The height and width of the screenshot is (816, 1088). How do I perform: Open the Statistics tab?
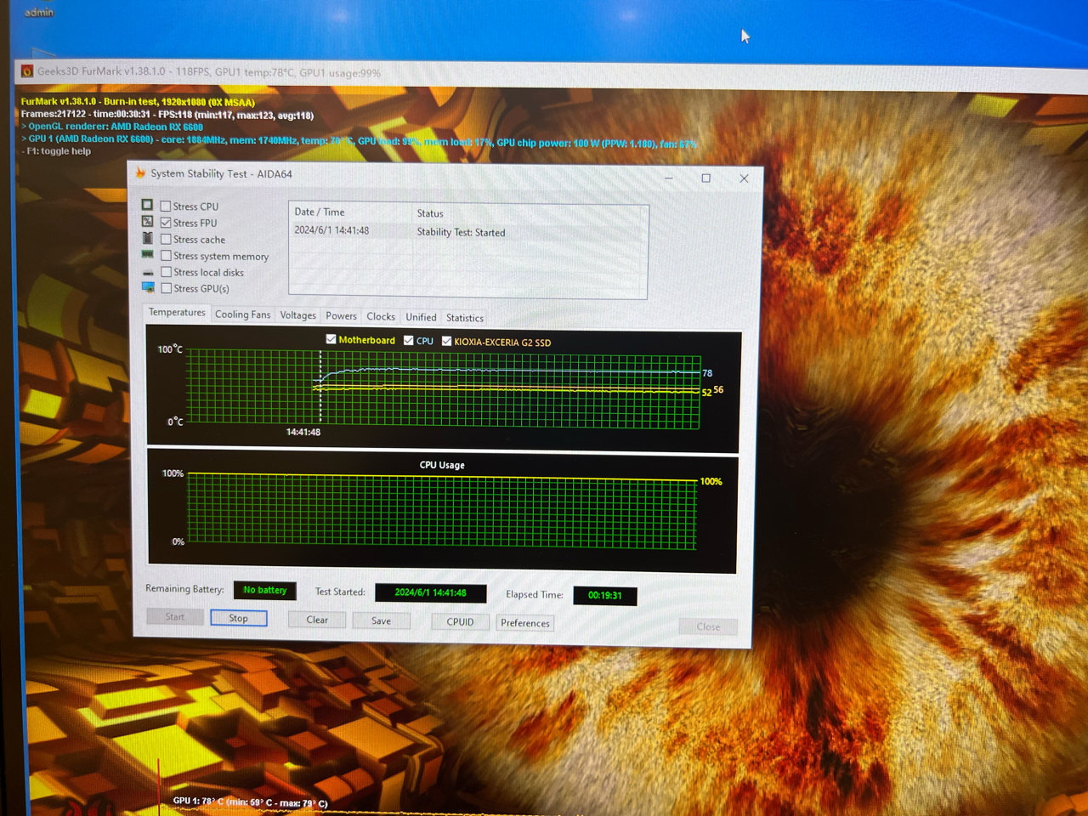(464, 316)
